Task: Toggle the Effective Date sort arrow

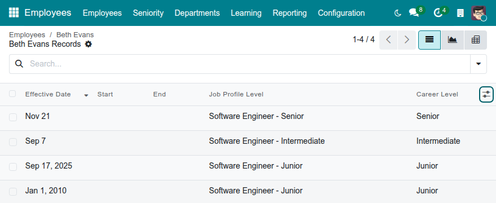Action: 86,95
